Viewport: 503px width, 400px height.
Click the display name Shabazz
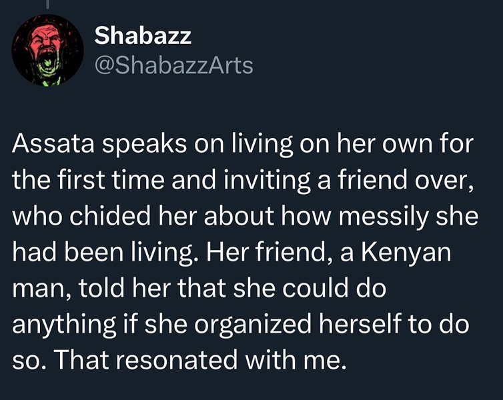point(143,35)
